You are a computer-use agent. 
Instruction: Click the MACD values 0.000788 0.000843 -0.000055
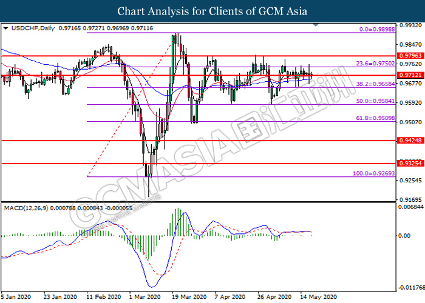point(91,208)
